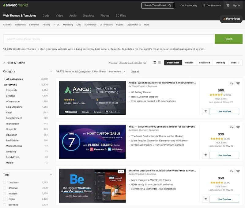Open the More submenu item
The image size is (245, 208).
click(147, 25)
